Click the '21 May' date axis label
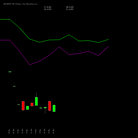Viewport: 138px width, 138px height. pyautogui.click(x=49, y=131)
